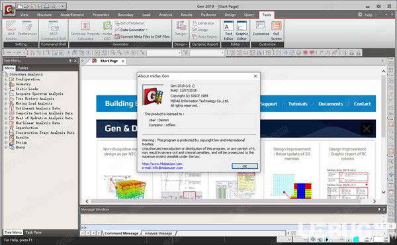
Task: Pin the Tree Menu panel
Action: pos(70,61)
